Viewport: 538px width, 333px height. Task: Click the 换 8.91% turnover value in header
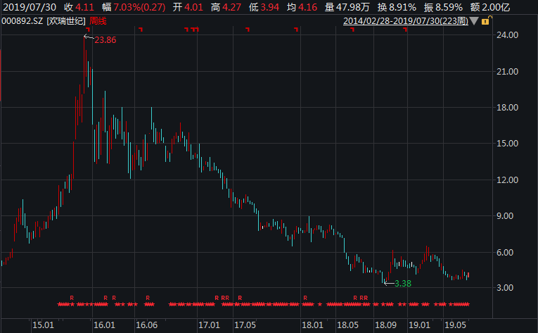pyautogui.click(x=397, y=7)
